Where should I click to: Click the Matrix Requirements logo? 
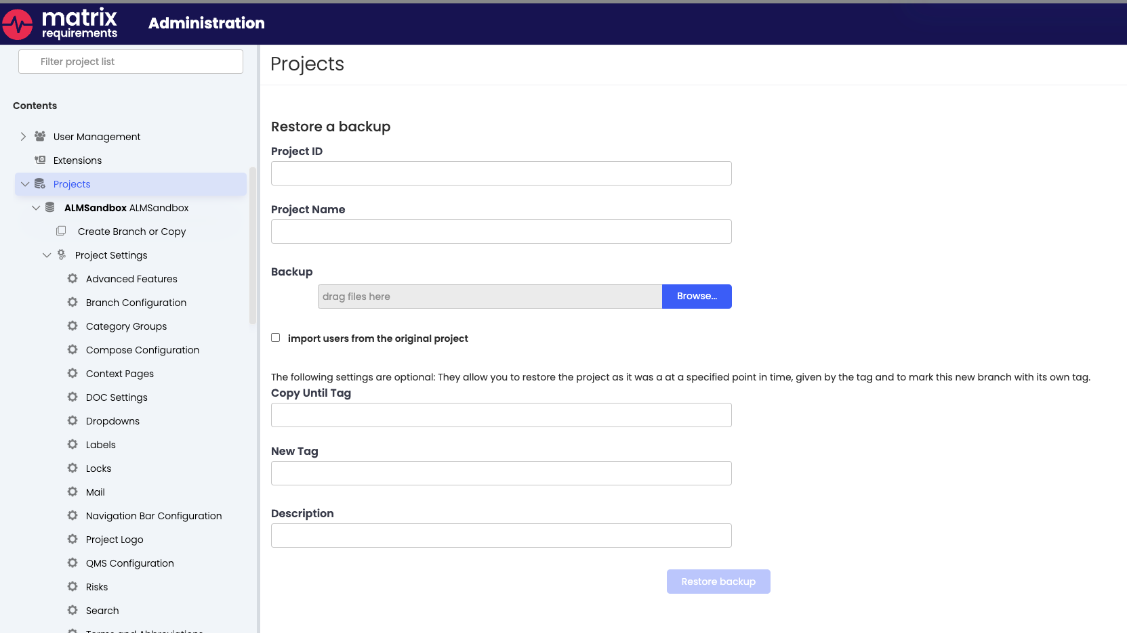coord(60,23)
